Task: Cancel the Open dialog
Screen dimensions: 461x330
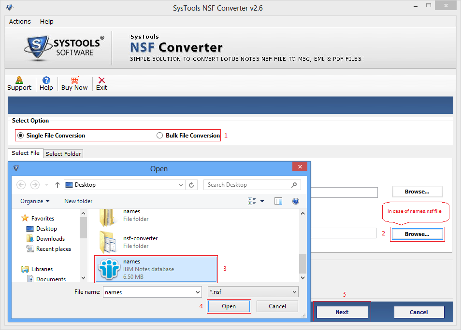Action: click(277, 306)
